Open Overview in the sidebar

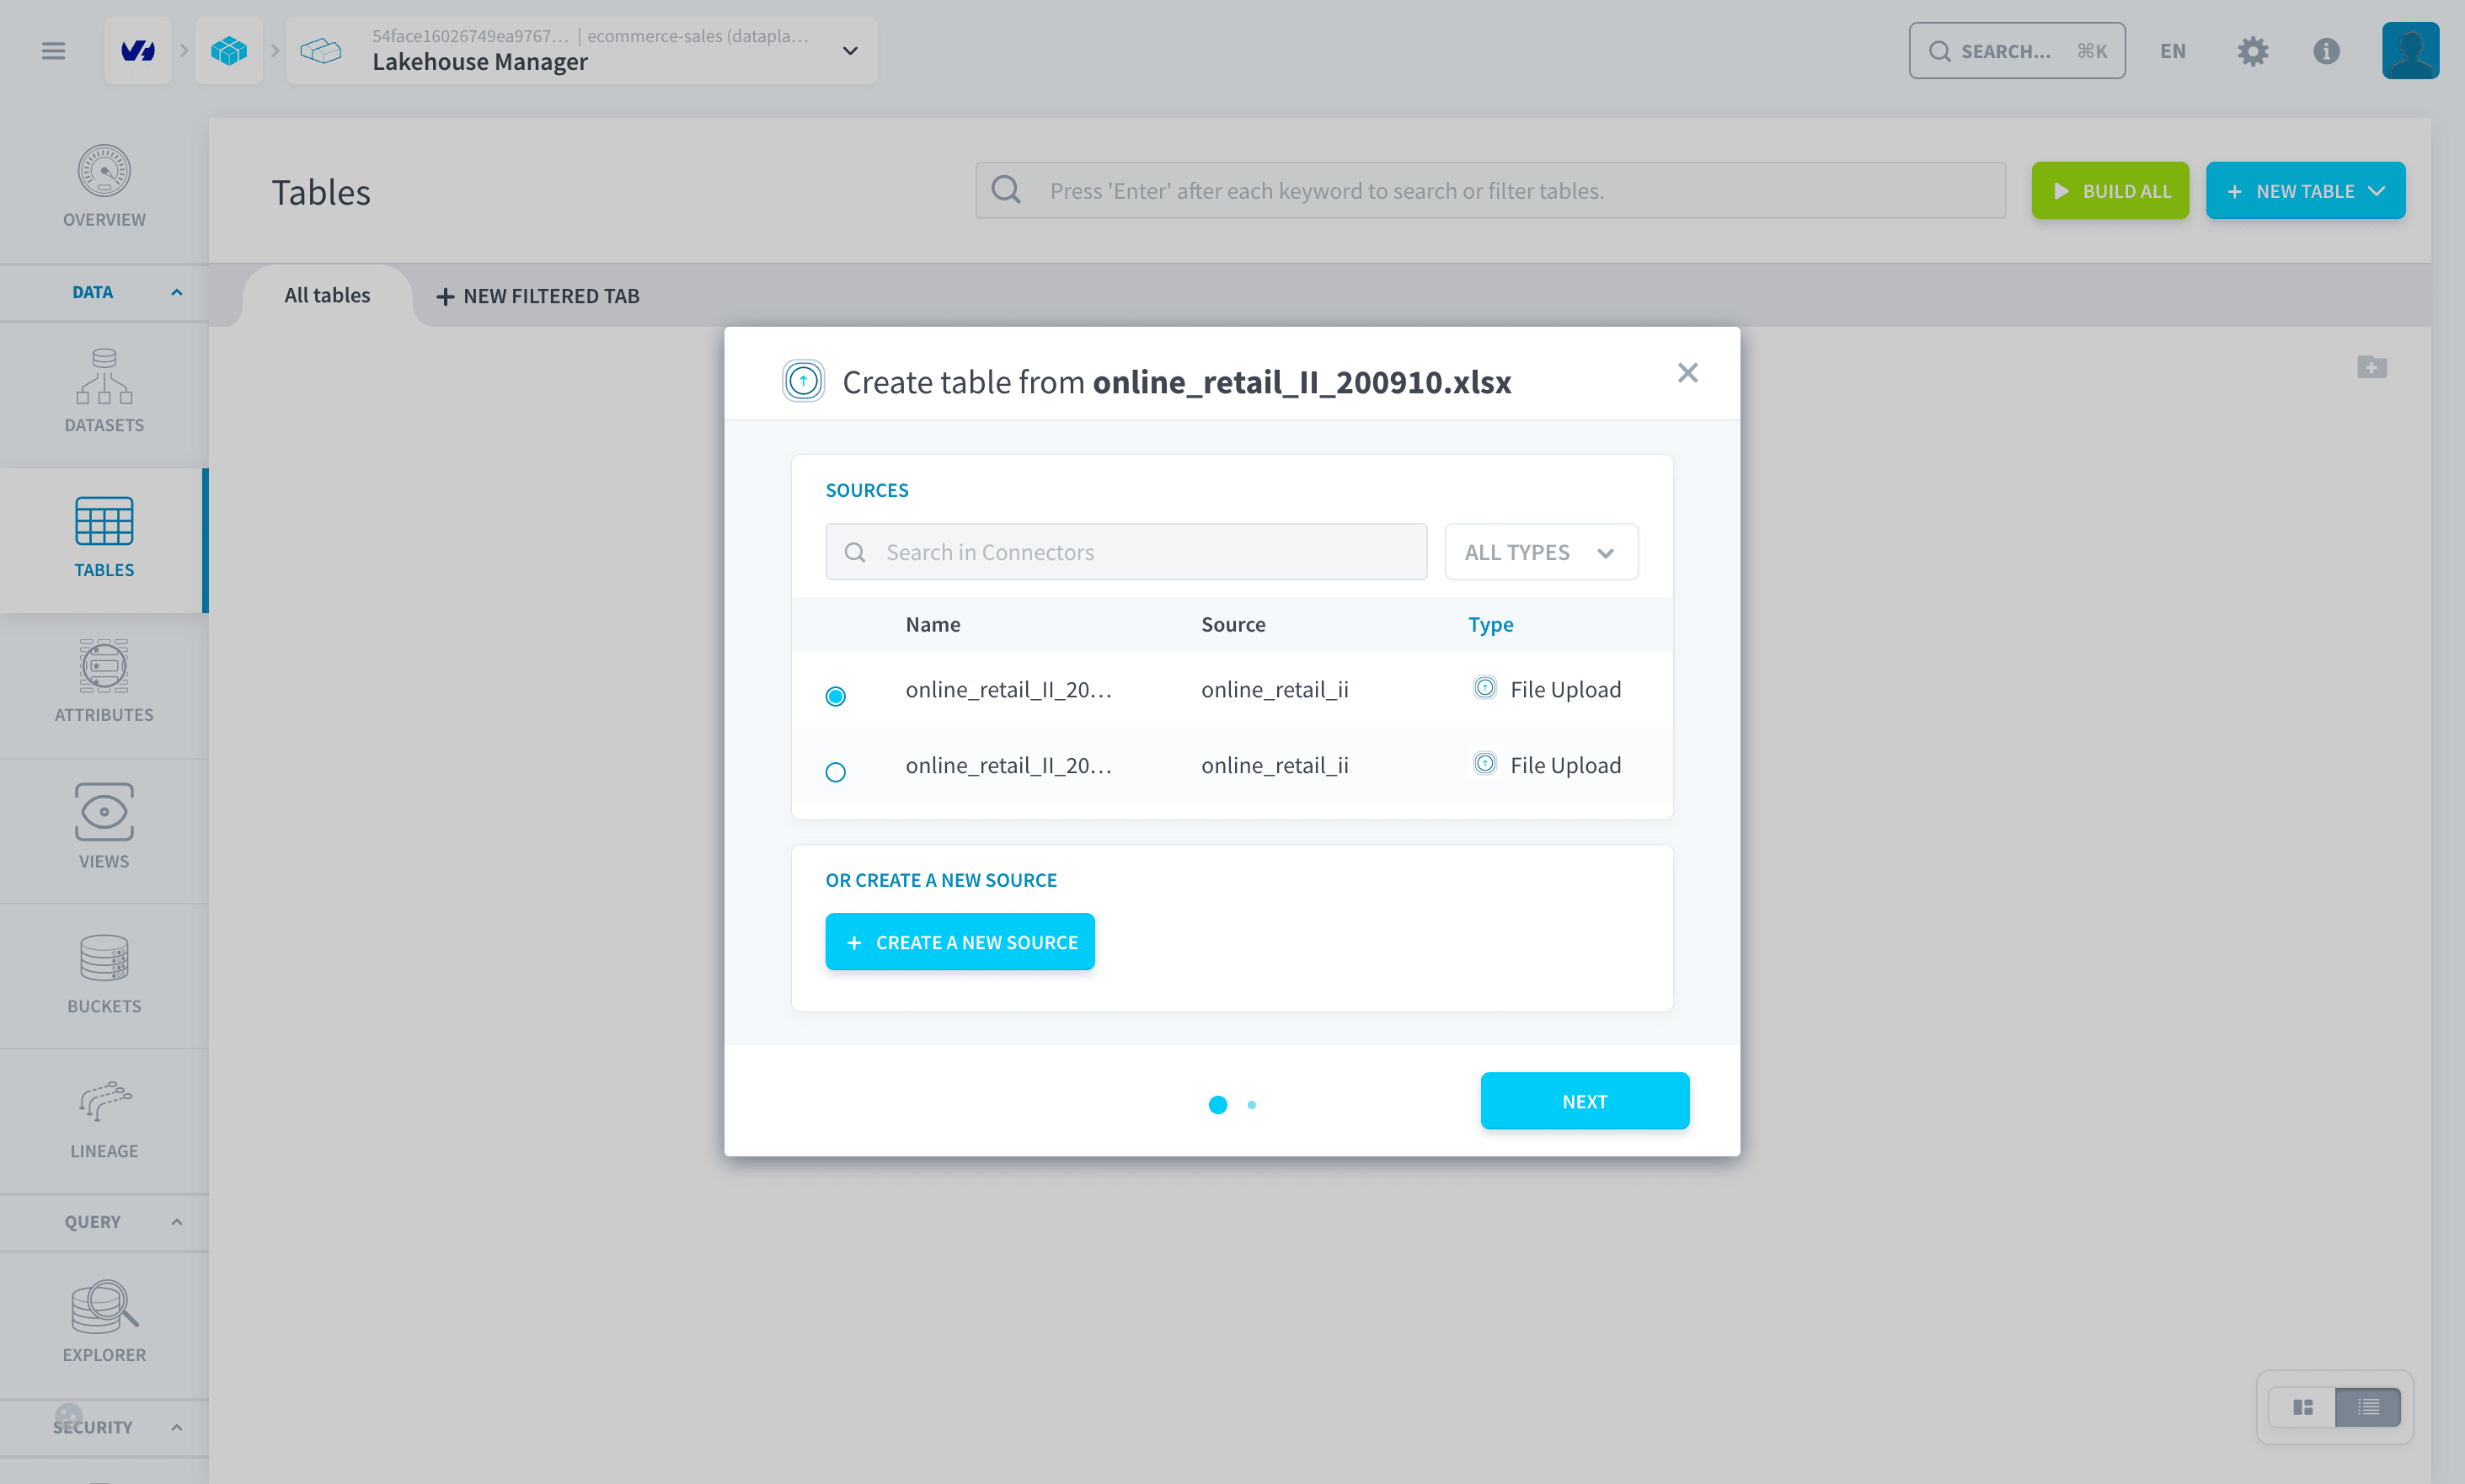click(x=104, y=187)
